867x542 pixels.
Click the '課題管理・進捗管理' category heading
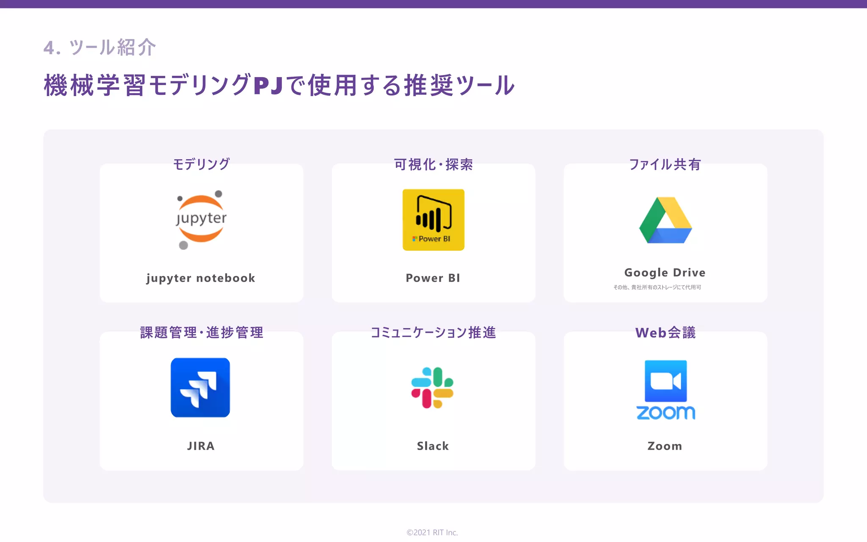(x=202, y=332)
